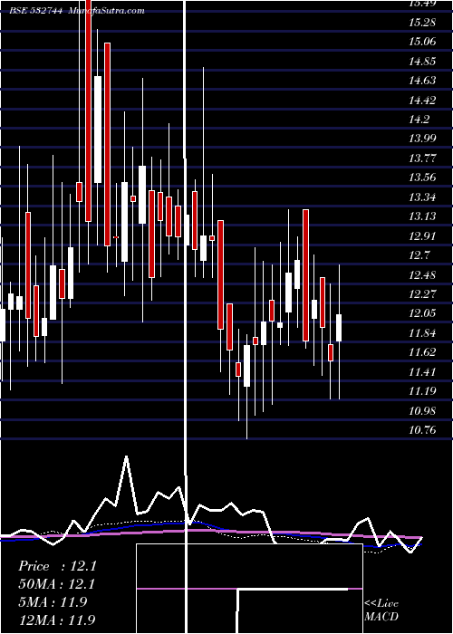Click the 11.41 price axis label
453x634 pixels.
click(422, 371)
